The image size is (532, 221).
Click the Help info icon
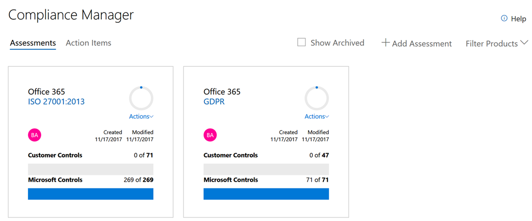[504, 19]
